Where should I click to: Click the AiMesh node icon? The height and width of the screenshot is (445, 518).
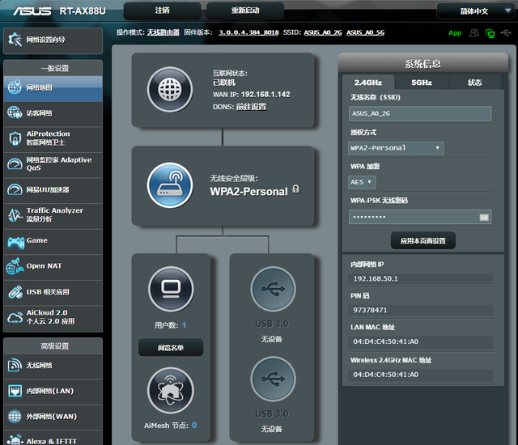[171, 391]
